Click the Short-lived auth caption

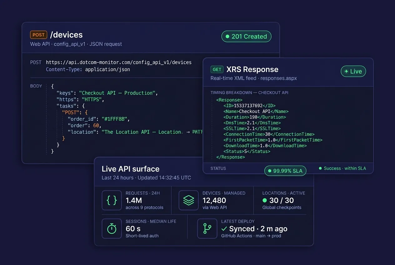tap(142, 236)
